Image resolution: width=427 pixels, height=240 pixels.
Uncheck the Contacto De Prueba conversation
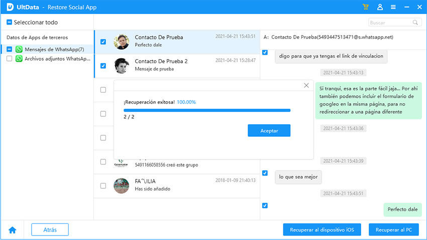tap(103, 42)
